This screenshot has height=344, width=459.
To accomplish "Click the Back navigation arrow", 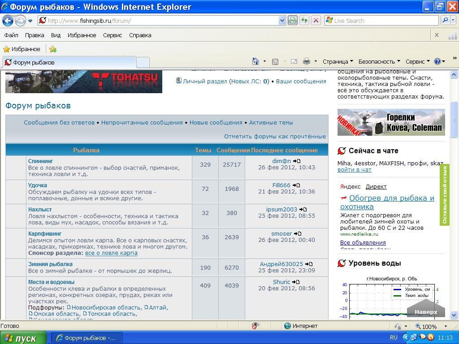I will 8,21.
